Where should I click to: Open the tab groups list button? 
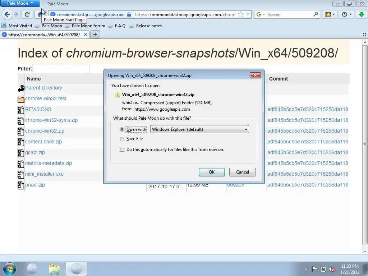pyautogui.click(x=364, y=34)
